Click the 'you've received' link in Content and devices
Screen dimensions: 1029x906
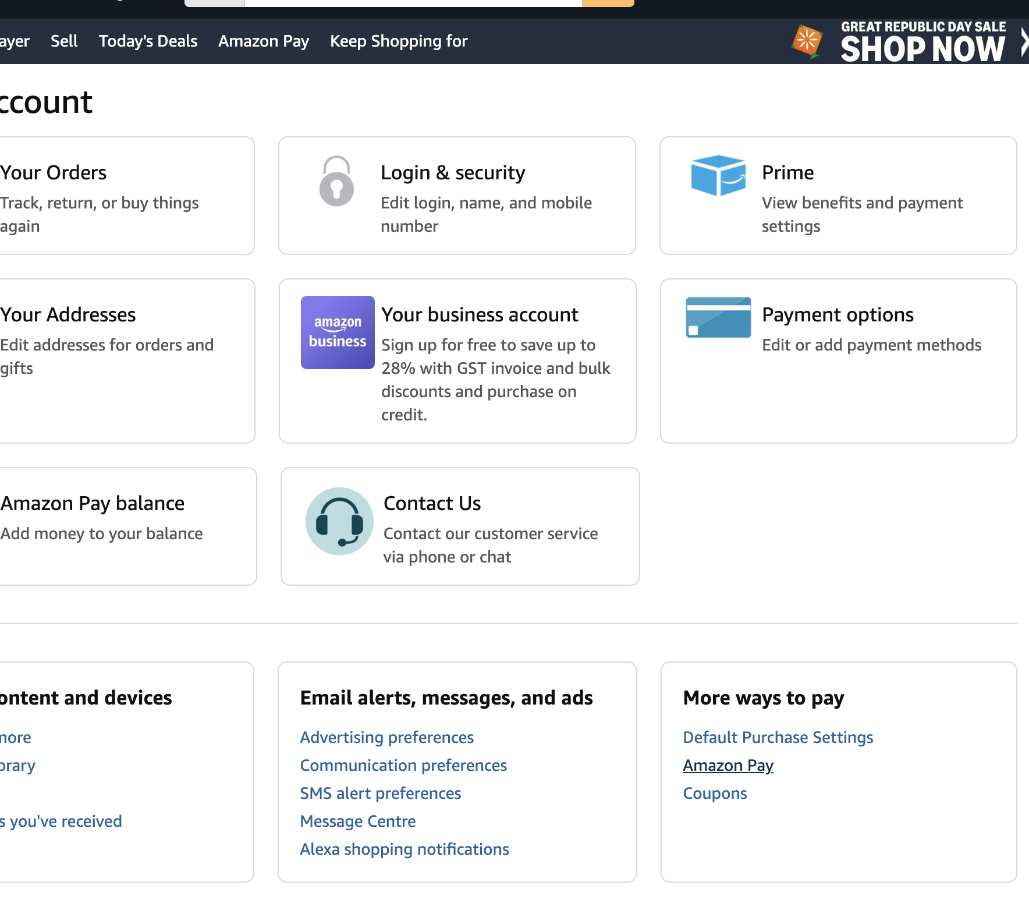pyautogui.click(x=61, y=821)
